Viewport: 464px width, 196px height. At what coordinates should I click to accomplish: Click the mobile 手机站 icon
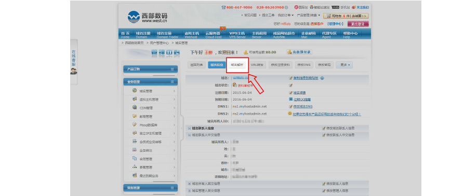(x=335, y=7)
